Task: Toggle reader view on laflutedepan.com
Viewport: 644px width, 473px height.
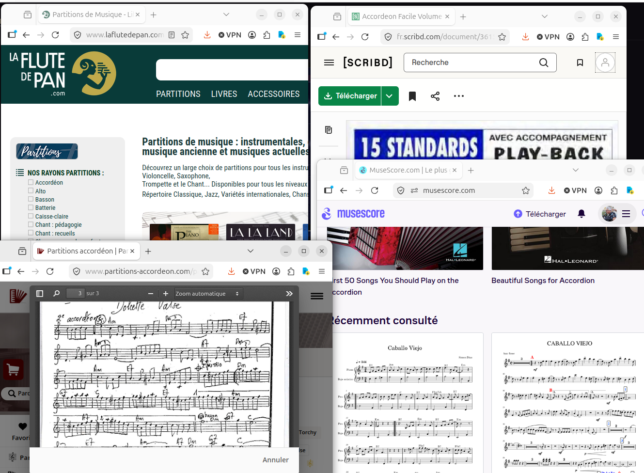Action: tap(172, 35)
